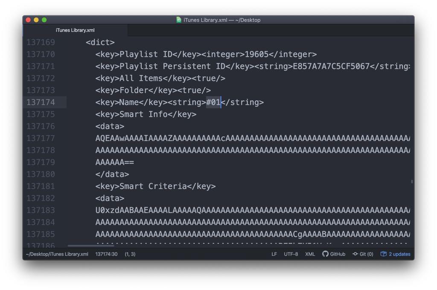Open the UTF-8 encoding selector

291,254
